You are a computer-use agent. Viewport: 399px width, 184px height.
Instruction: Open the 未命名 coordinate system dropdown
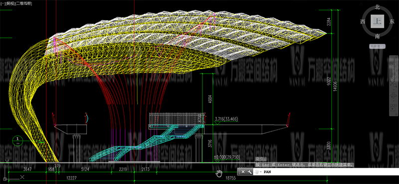click(377, 46)
